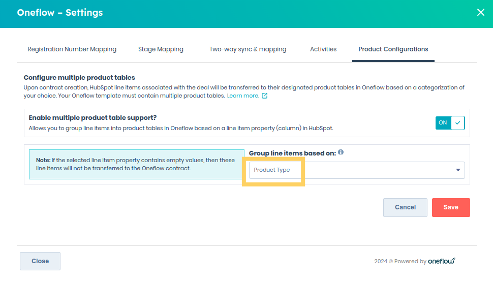Screen dimensions: 493x281
Task: Click the 'Group line items based on:' label
Action: (292, 153)
